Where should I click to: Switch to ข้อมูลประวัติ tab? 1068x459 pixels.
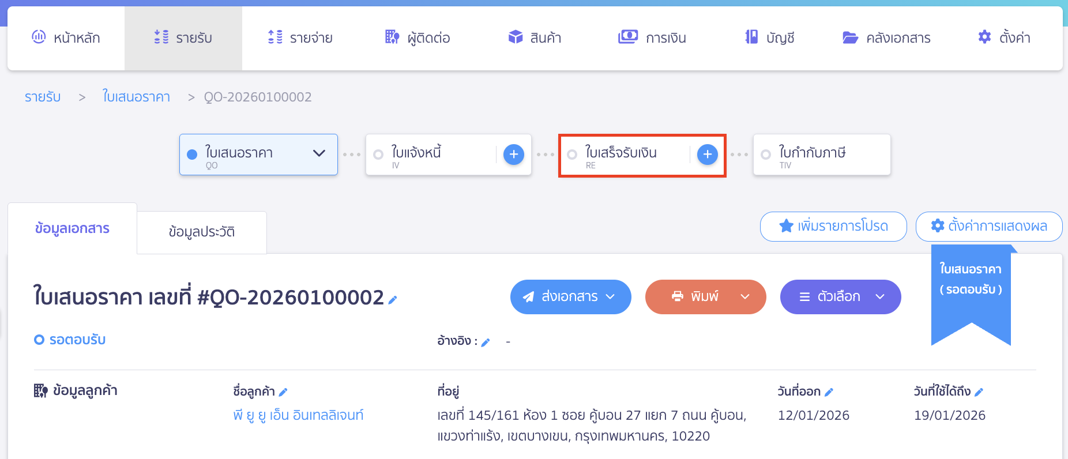(201, 232)
